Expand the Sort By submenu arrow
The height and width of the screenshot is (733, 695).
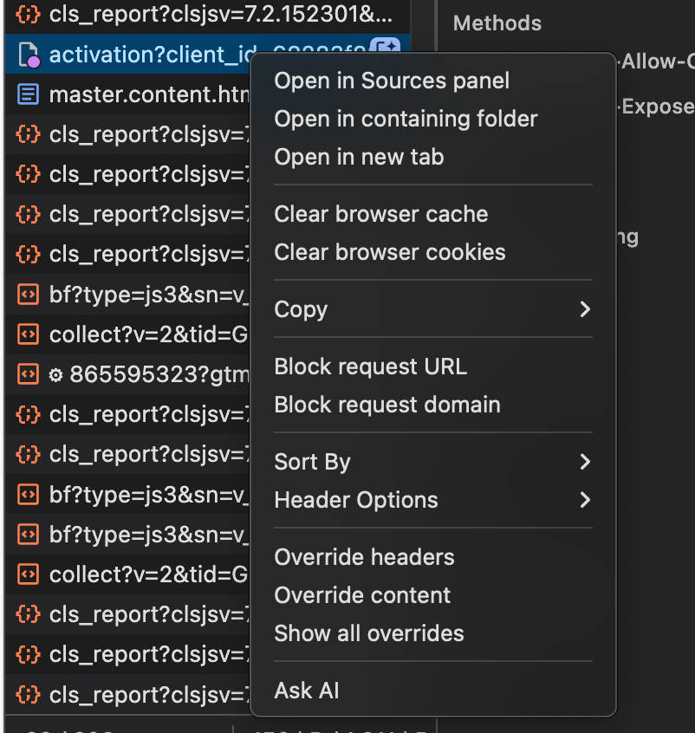tap(585, 462)
